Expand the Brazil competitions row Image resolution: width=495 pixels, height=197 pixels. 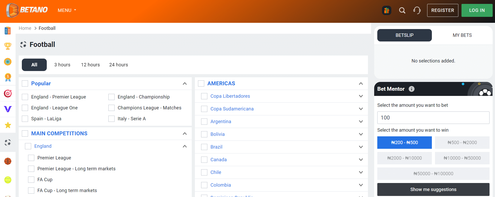coord(361,147)
